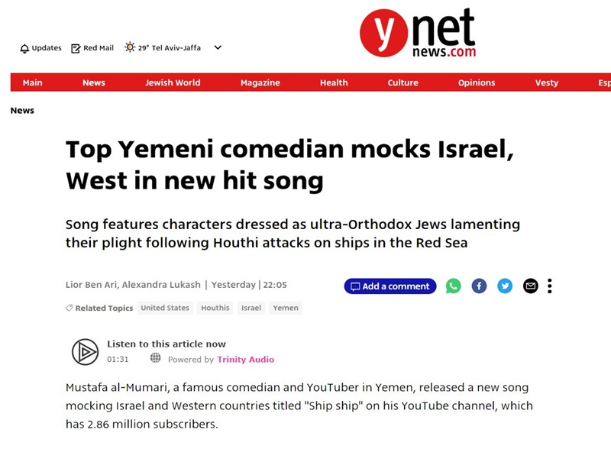The width and height of the screenshot is (611, 449).
Task: Click the ynet news logo
Action: [x=418, y=34]
